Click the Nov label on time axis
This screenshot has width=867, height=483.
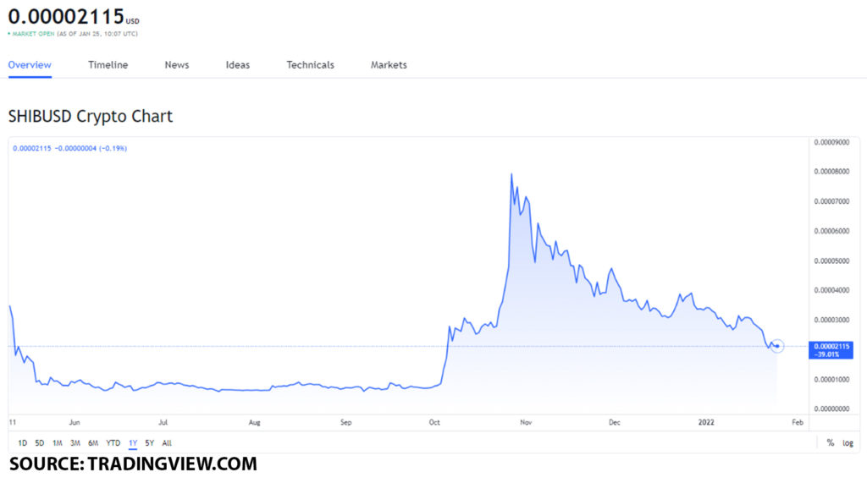526,422
